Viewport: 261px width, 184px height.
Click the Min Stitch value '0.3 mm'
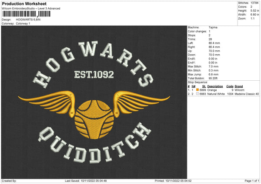click(214, 71)
